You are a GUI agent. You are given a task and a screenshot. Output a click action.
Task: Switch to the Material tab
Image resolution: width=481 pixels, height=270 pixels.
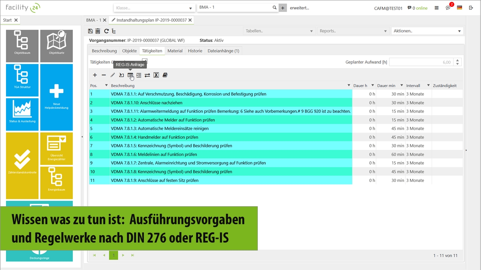coord(175,51)
